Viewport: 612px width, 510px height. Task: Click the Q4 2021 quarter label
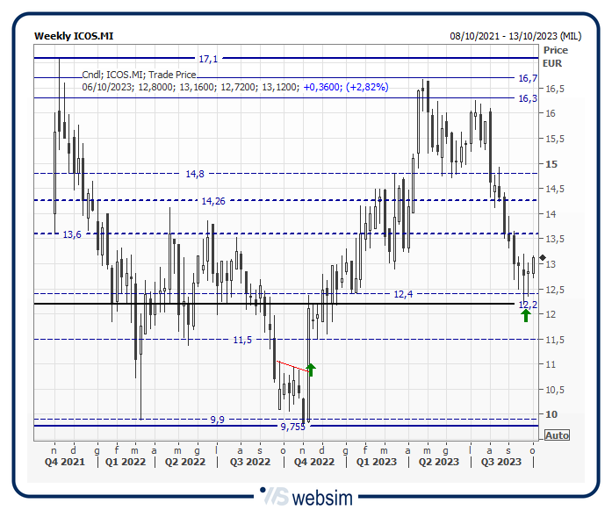65,461
